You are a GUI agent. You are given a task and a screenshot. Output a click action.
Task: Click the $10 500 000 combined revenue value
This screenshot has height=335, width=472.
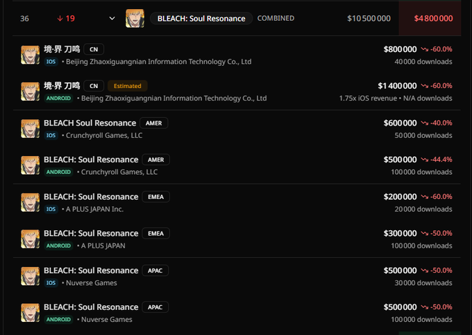pos(371,18)
